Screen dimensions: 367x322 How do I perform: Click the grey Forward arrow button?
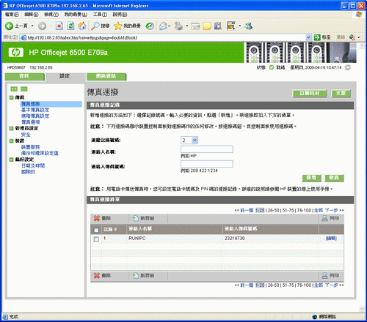point(43,26)
